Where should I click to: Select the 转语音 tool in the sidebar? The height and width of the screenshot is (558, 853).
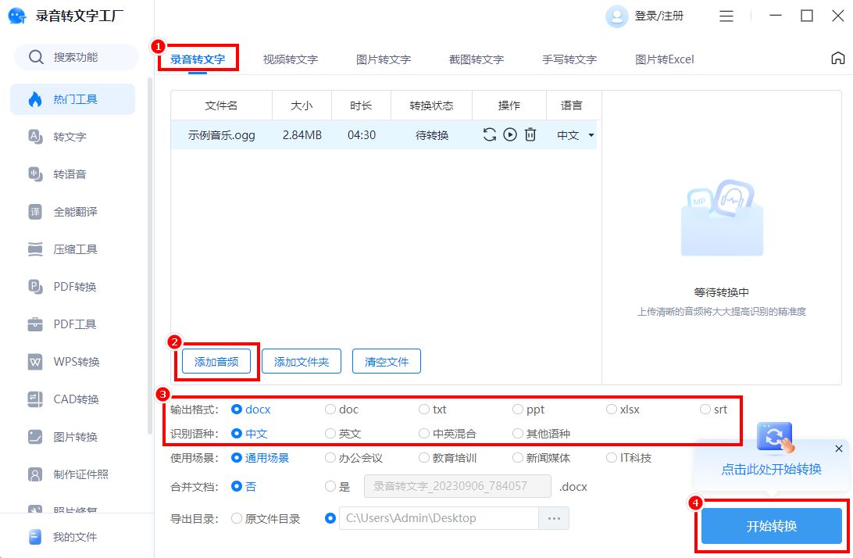coord(70,173)
